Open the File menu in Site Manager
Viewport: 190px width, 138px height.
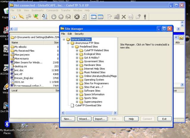tap(63, 34)
